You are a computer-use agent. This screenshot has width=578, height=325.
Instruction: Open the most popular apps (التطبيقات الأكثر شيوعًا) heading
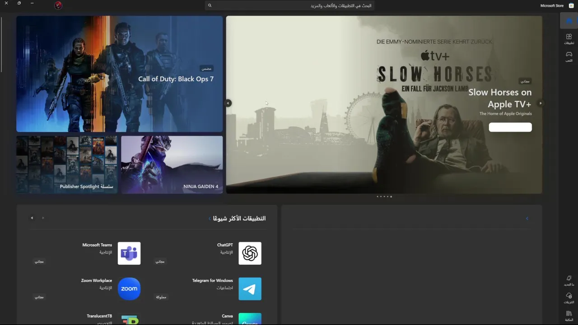(x=239, y=218)
